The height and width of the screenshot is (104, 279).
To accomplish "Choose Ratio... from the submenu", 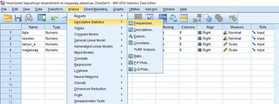I will (x=145, y=56).
